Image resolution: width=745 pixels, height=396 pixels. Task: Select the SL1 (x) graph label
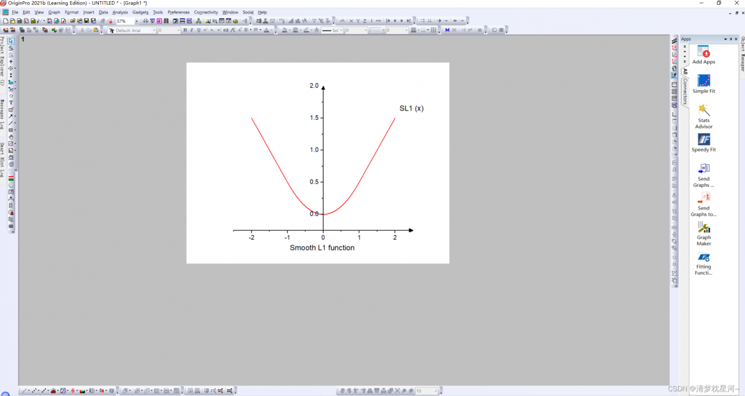[x=411, y=109]
